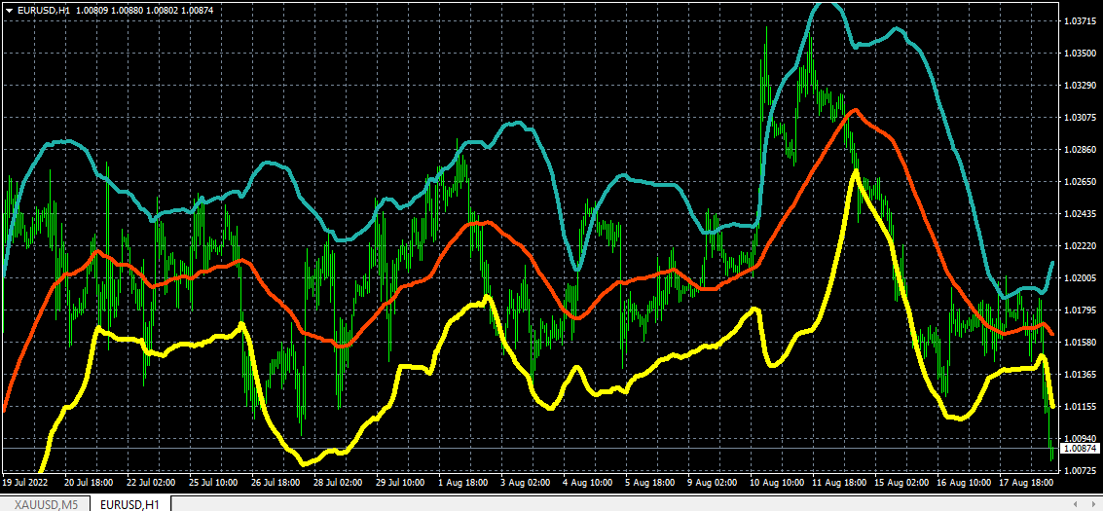Click the 29 Jul 10:00 time label

[x=399, y=483]
